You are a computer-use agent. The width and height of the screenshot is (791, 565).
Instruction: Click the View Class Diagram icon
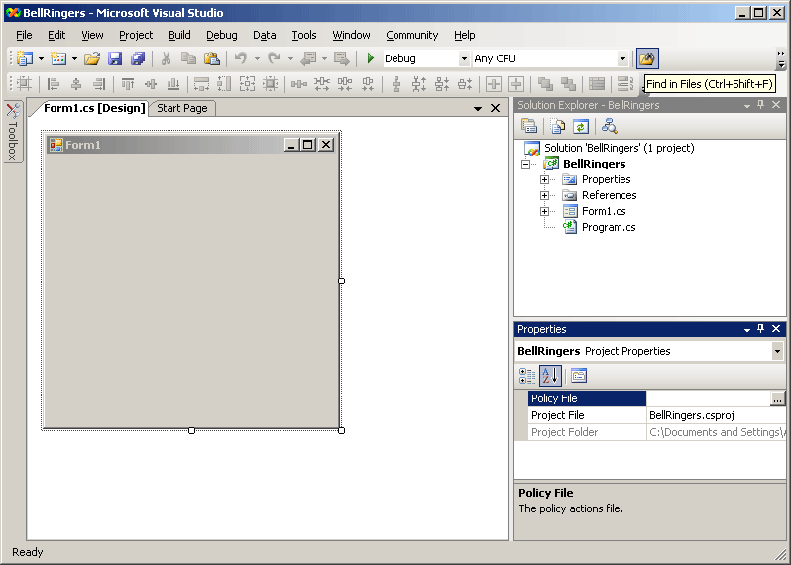pos(610,126)
